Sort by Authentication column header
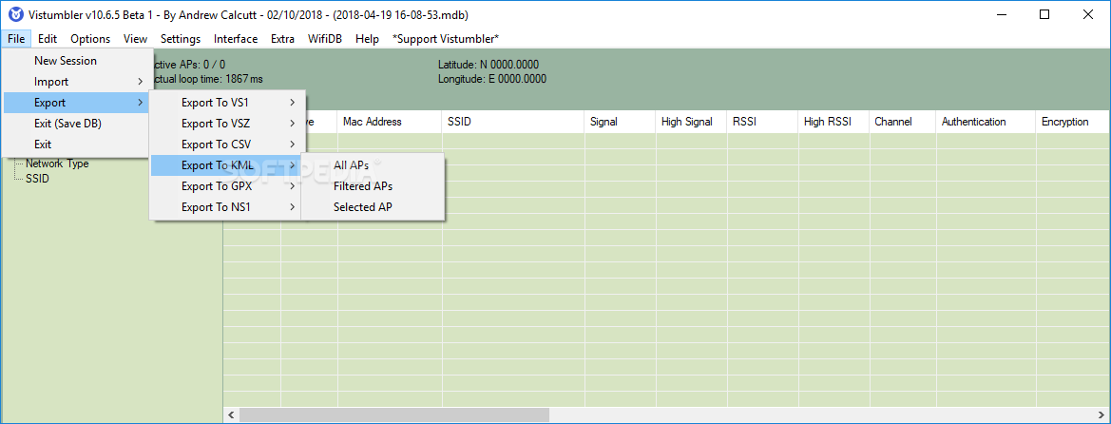 coord(986,122)
